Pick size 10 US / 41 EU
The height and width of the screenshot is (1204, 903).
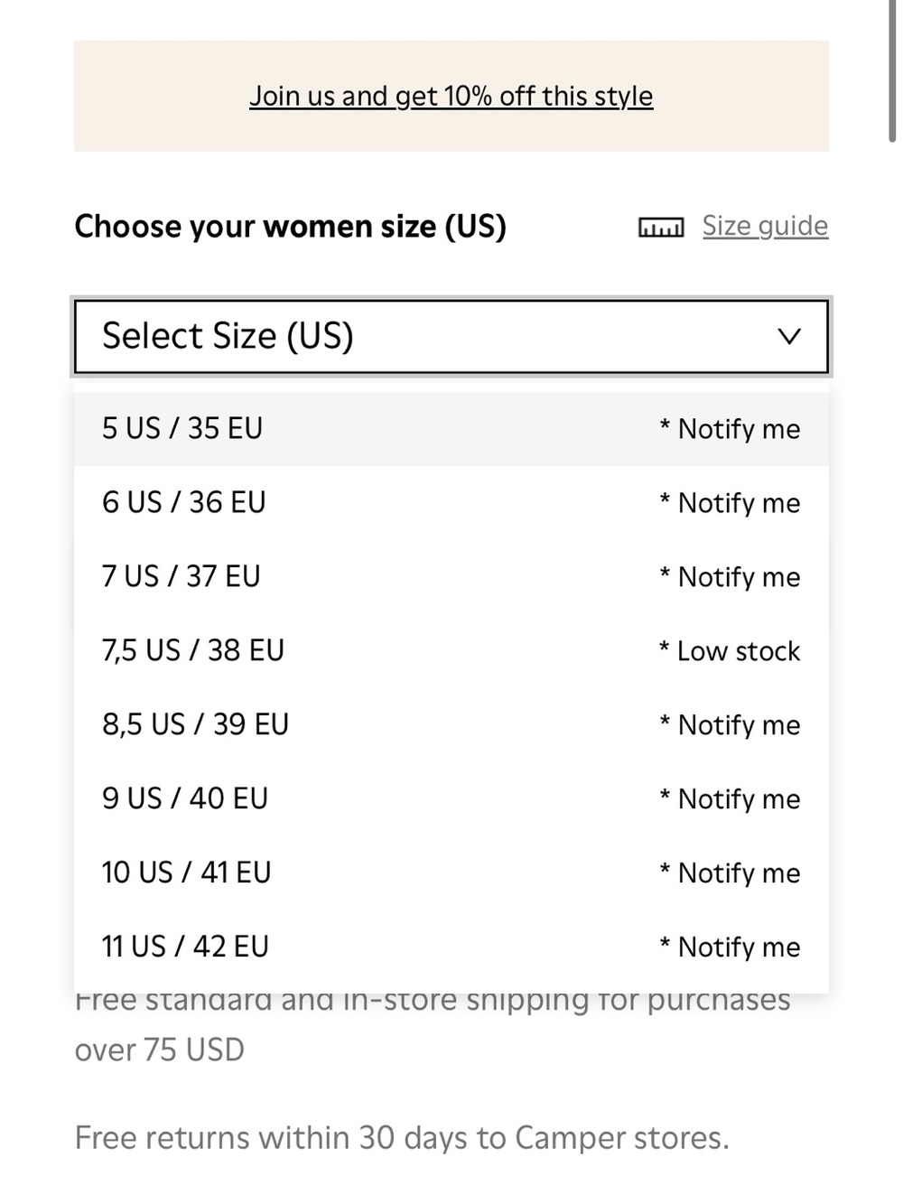tap(451, 873)
